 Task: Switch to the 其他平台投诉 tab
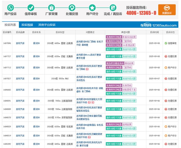[x=47, y=25]
